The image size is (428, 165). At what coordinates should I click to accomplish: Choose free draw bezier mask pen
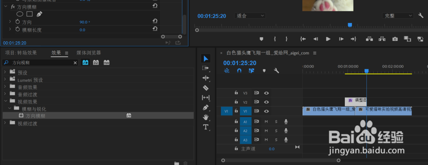point(39,14)
